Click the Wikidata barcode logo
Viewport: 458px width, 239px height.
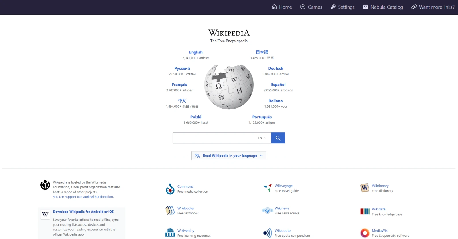tap(365, 211)
